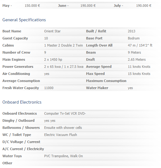Screen dimensions: 161x168
Task: Click the Fresh Water Capacity 11000 value
Action: pyautogui.click(x=49, y=88)
